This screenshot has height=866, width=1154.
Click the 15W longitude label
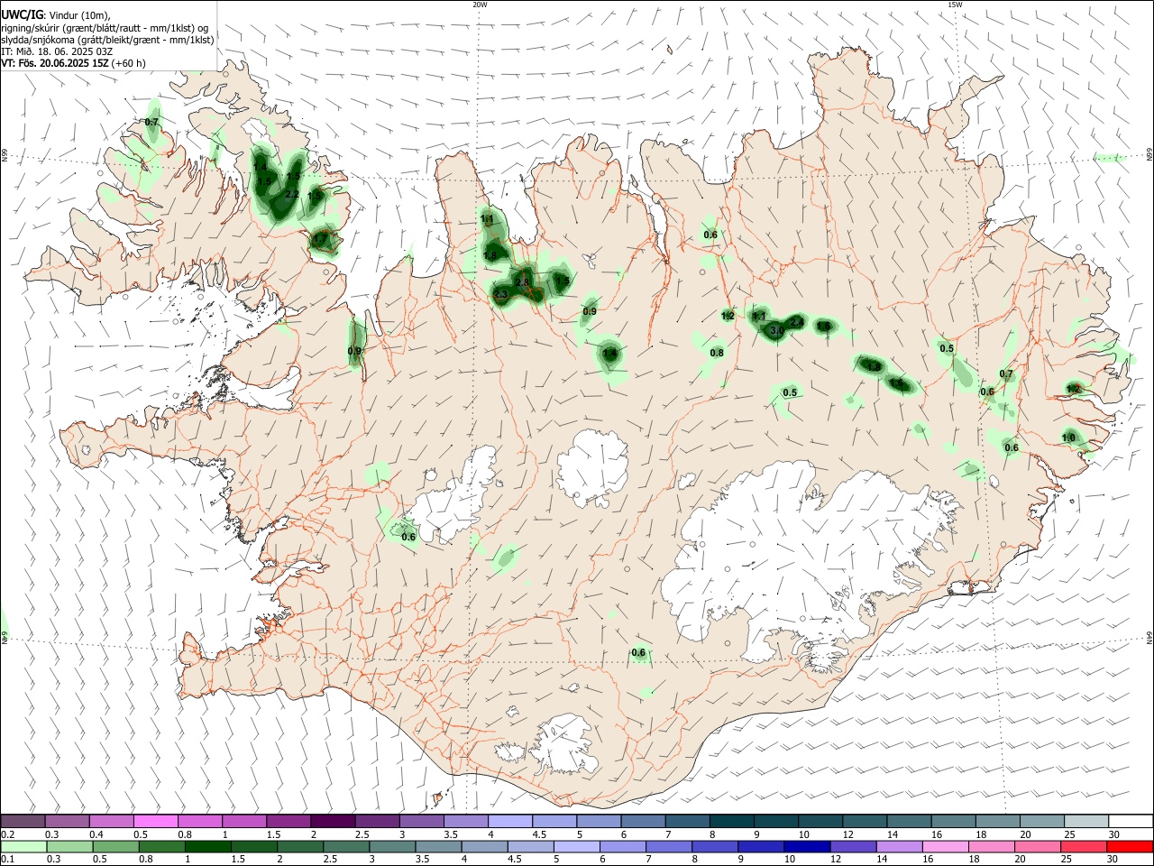(x=955, y=5)
